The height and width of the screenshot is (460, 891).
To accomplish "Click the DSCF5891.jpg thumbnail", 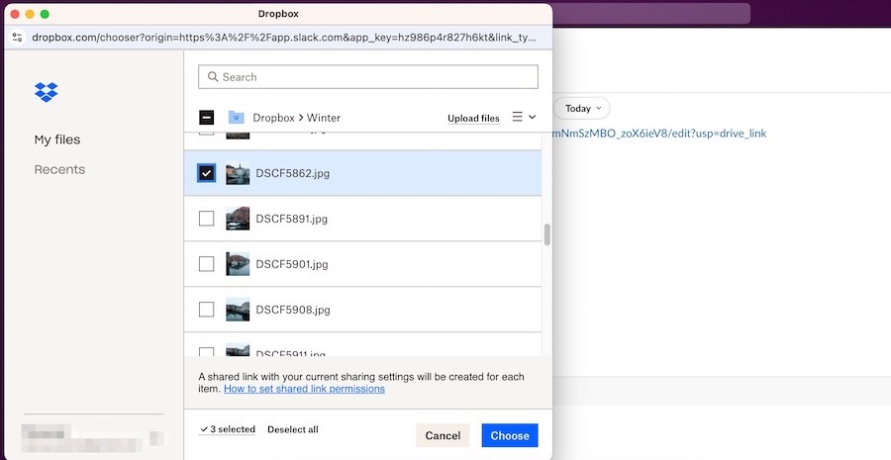I will pos(238,219).
